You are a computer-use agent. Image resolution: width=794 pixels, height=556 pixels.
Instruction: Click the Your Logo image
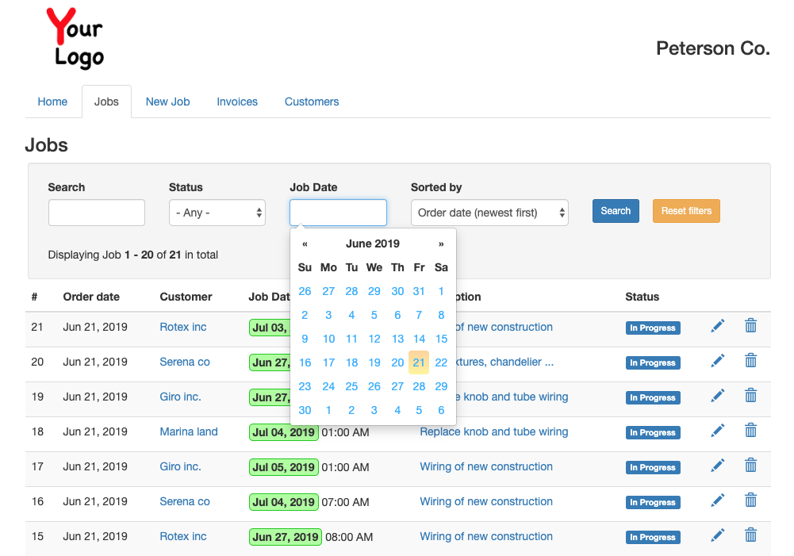pyautogui.click(x=75, y=39)
